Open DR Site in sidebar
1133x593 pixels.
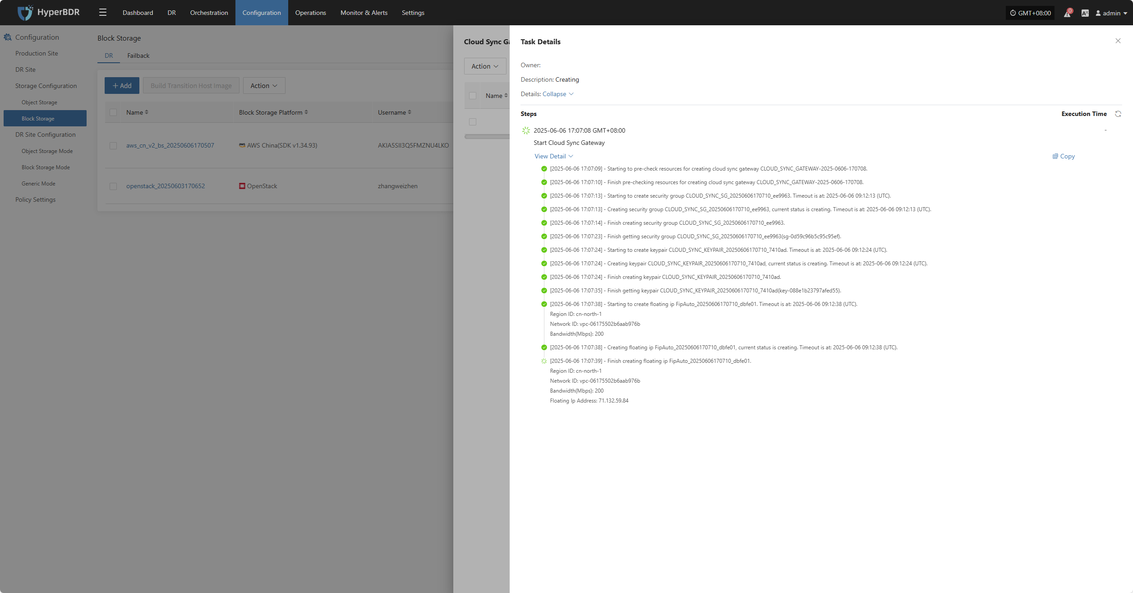pos(25,69)
